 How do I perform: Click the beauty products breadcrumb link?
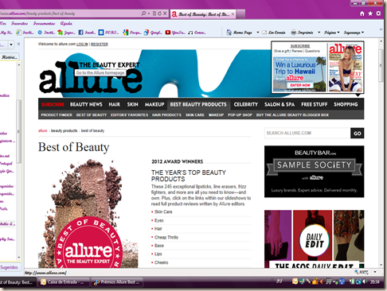click(x=64, y=130)
